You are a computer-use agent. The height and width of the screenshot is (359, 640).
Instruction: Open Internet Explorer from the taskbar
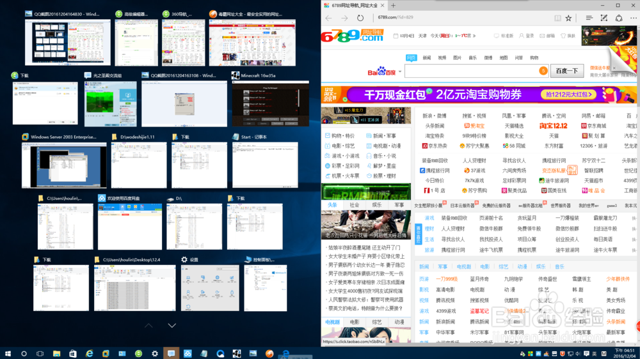pyautogui.click(x=89, y=353)
